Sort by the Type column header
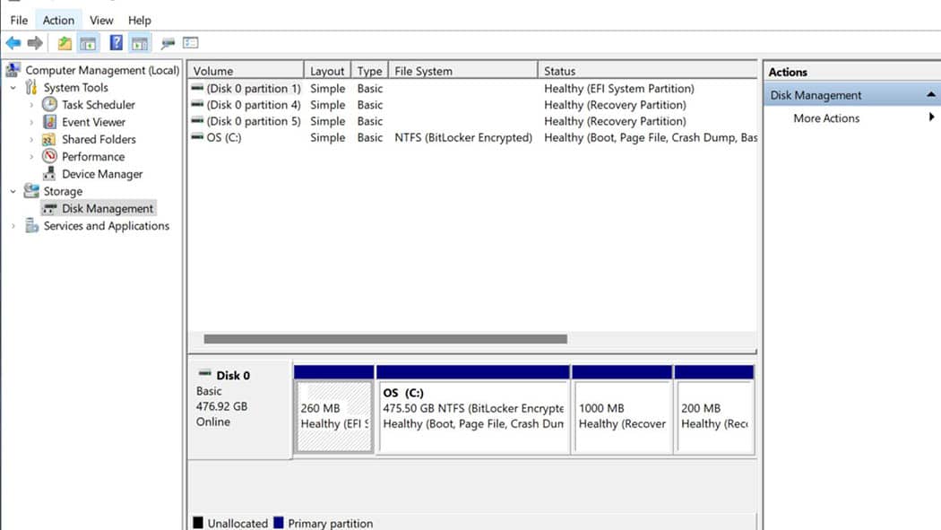Viewport: 941px width, 530px height. pyautogui.click(x=369, y=71)
